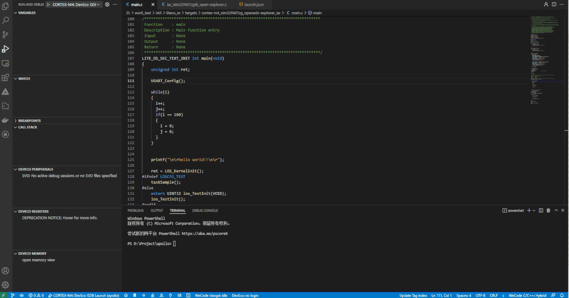Image resolution: width=569 pixels, height=298 pixels.
Task: Open notifications bell in status bar
Action: [x=562, y=295]
